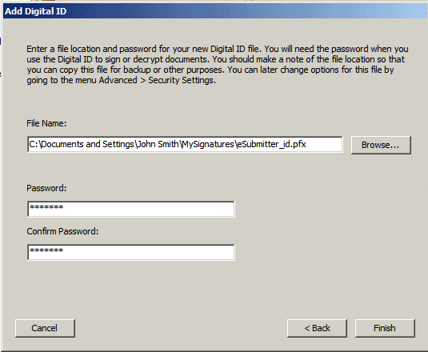
Task: Click the Browse... button
Action: point(381,145)
